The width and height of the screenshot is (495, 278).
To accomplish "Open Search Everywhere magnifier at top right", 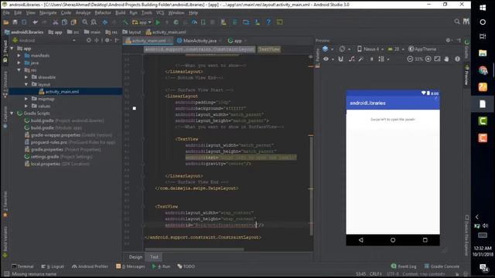I will [x=457, y=22].
